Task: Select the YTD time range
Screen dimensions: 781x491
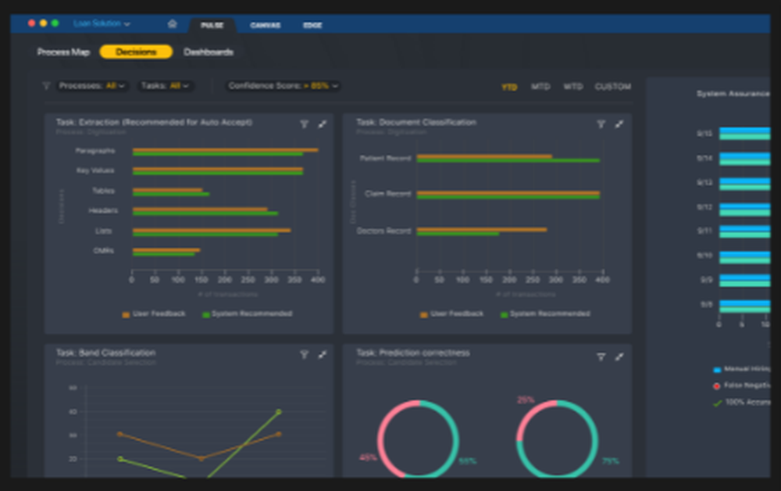Action: 509,88
